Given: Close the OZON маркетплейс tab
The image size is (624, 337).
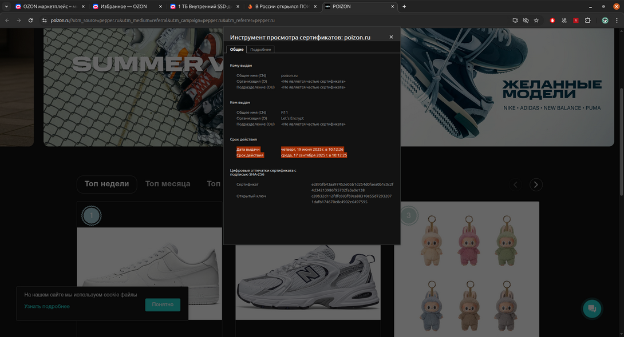Looking at the screenshot, I should [x=83, y=6].
